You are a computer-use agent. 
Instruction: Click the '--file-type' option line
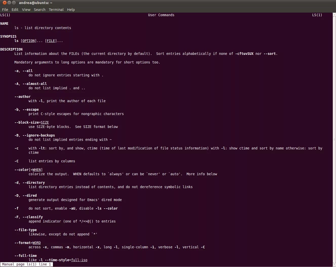[26, 230]
